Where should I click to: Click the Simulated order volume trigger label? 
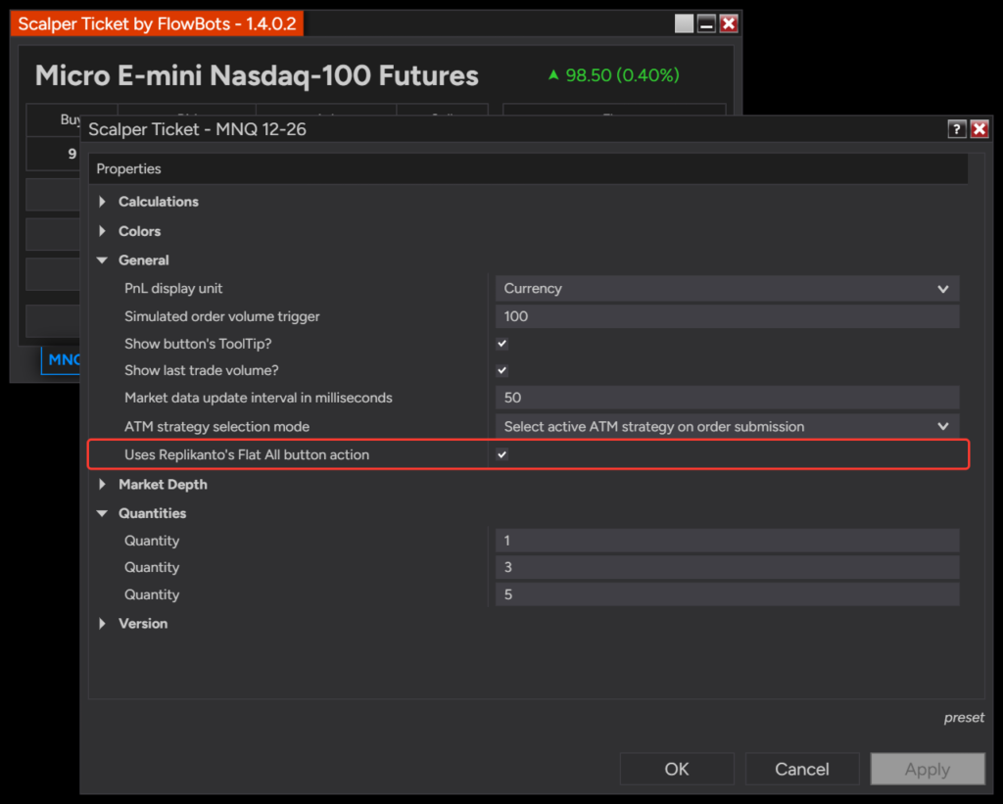222,316
